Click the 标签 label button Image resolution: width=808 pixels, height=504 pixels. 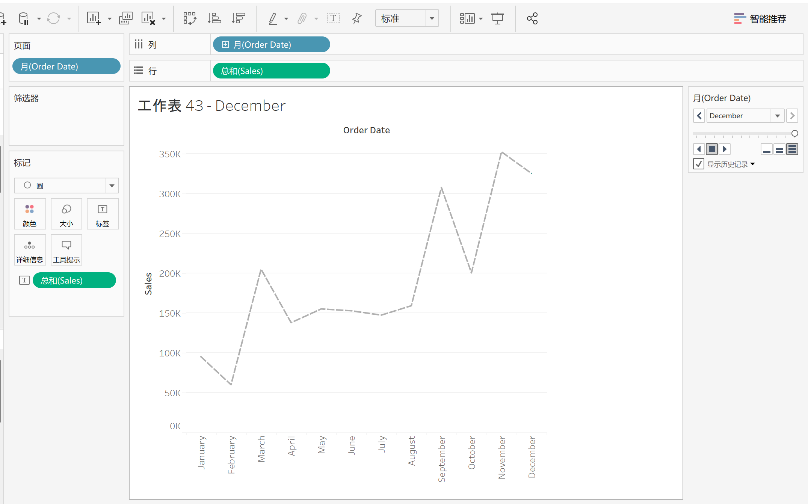pos(103,214)
